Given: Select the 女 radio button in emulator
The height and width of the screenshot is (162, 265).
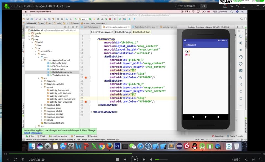Looking at the screenshot, I should click(x=187, y=55).
